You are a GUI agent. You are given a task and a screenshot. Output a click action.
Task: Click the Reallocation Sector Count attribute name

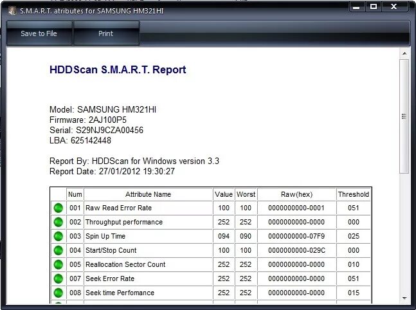[x=125, y=264]
